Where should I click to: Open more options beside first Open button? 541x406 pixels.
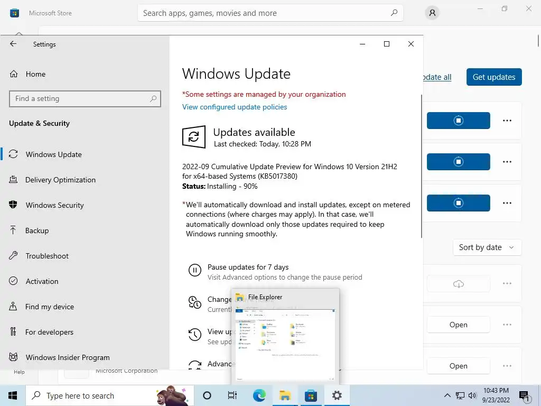point(507,325)
